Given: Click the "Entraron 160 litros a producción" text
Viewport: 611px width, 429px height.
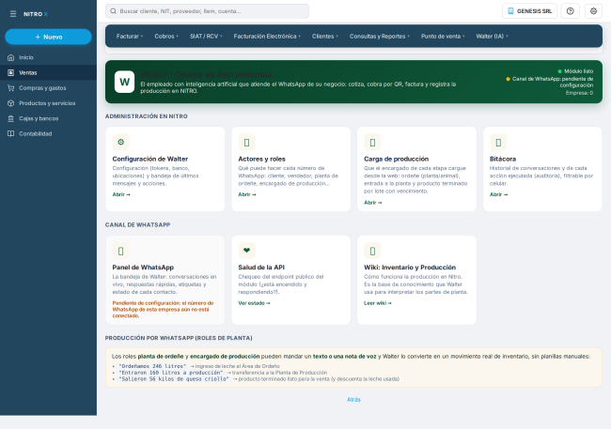Looking at the screenshot, I should 171,373.
